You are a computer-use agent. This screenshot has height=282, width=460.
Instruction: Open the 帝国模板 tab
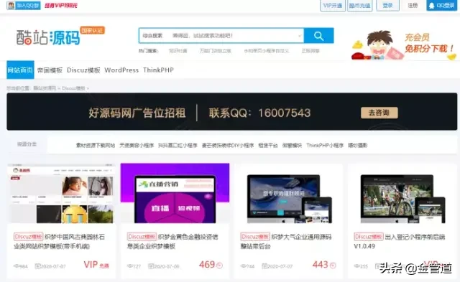[50, 70]
